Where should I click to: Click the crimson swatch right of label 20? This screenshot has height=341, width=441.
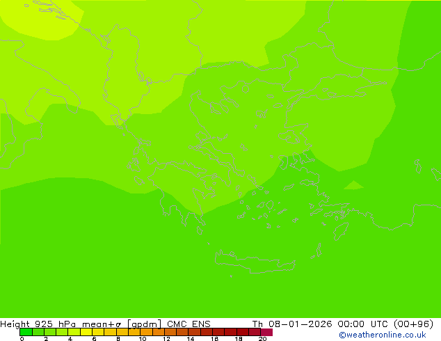pyautogui.click(x=266, y=332)
